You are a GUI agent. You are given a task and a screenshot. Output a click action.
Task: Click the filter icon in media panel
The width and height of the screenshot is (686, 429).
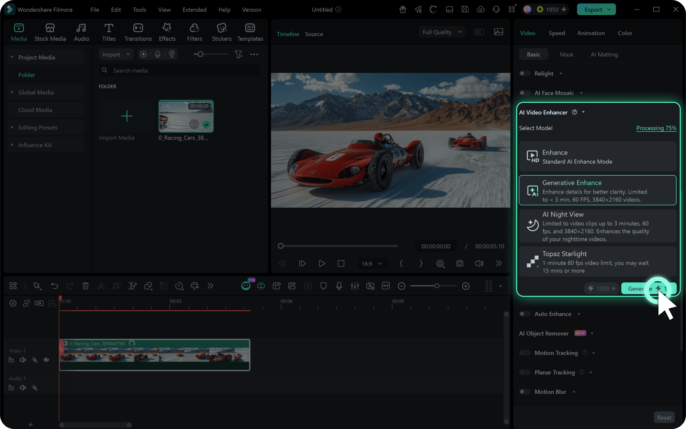(239, 55)
